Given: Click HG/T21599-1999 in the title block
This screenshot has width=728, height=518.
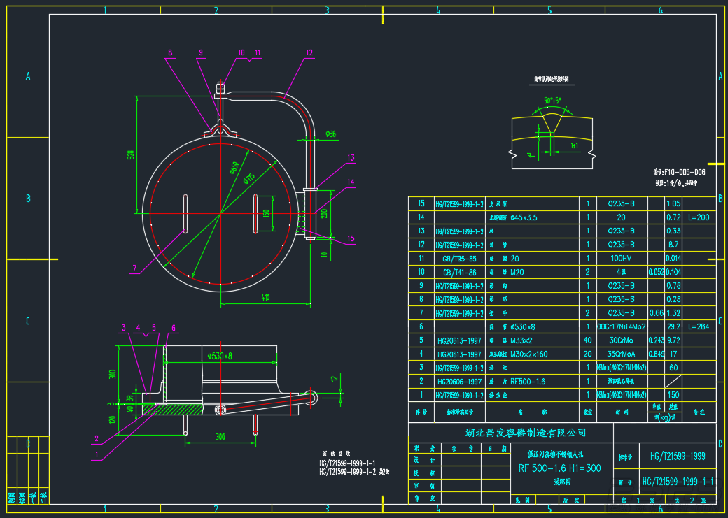Looking at the screenshot, I should click(x=678, y=456).
